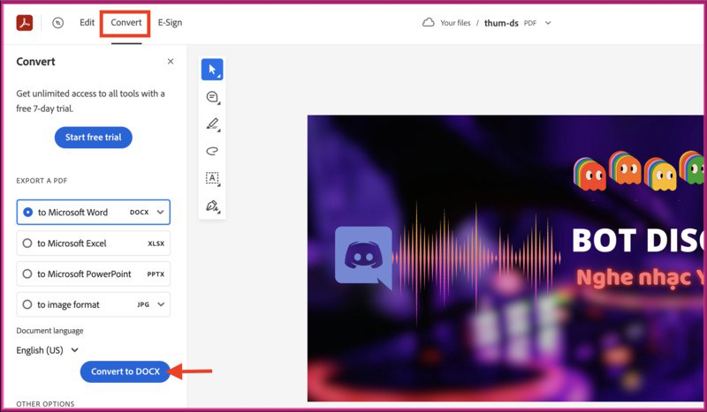The height and width of the screenshot is (412, 707).
Task: Select the to image format radio option
Action: [27, 304]
